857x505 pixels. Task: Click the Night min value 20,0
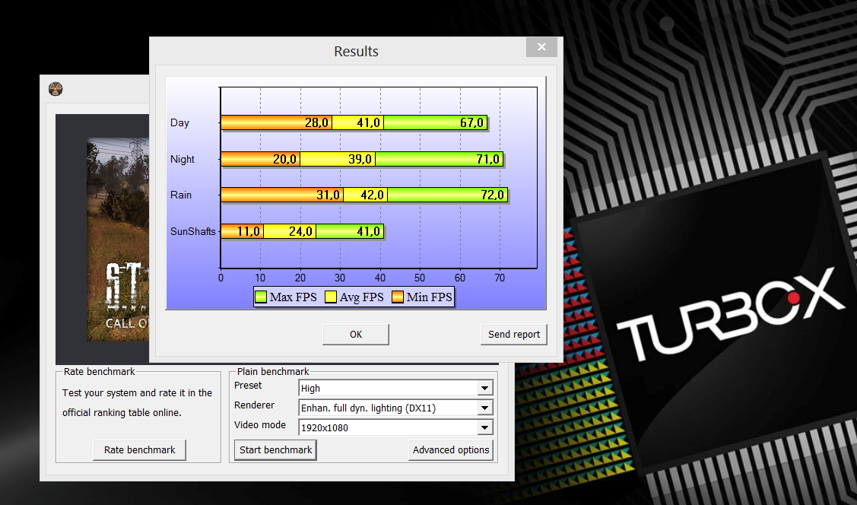[284, 159]
